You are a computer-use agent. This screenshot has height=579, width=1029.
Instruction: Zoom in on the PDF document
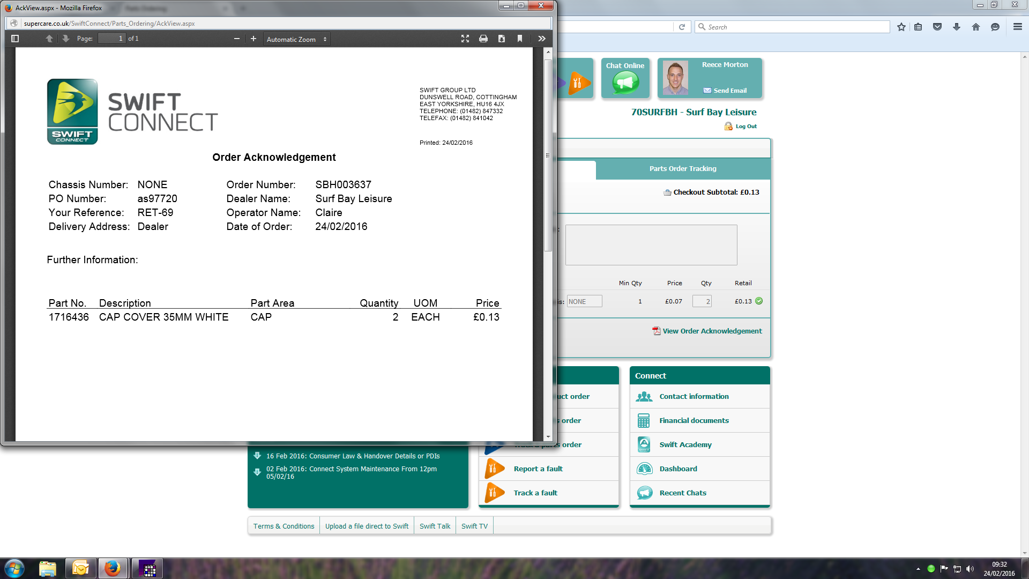click(x=253, y=39)
